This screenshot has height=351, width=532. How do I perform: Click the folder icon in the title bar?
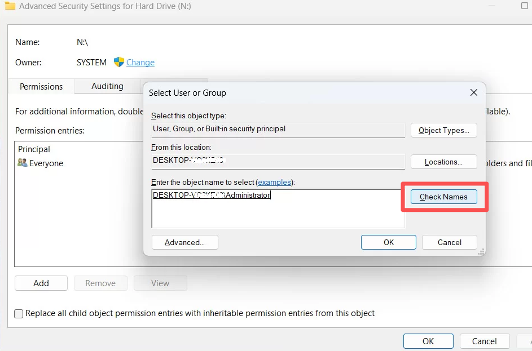tap(10, 6)
